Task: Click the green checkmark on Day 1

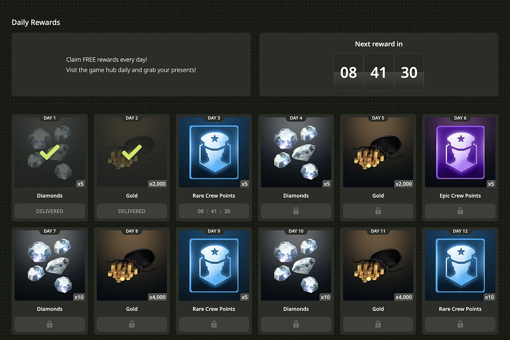Action: coord(50,152)
